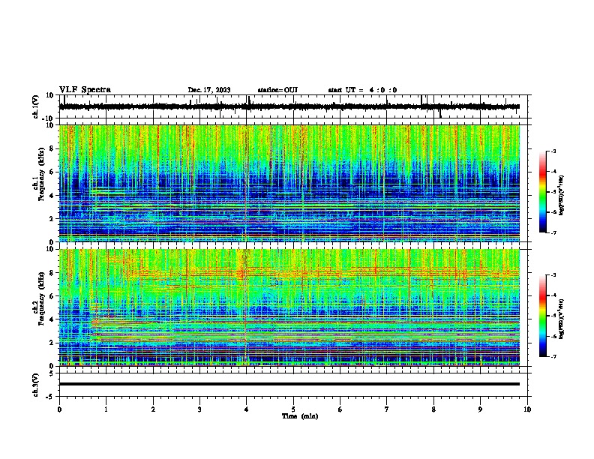Viewport: 594px width, 459px height.
Task: Click the ch.1 colorbar log(PSD) label
Action: [x=561, y=195]
